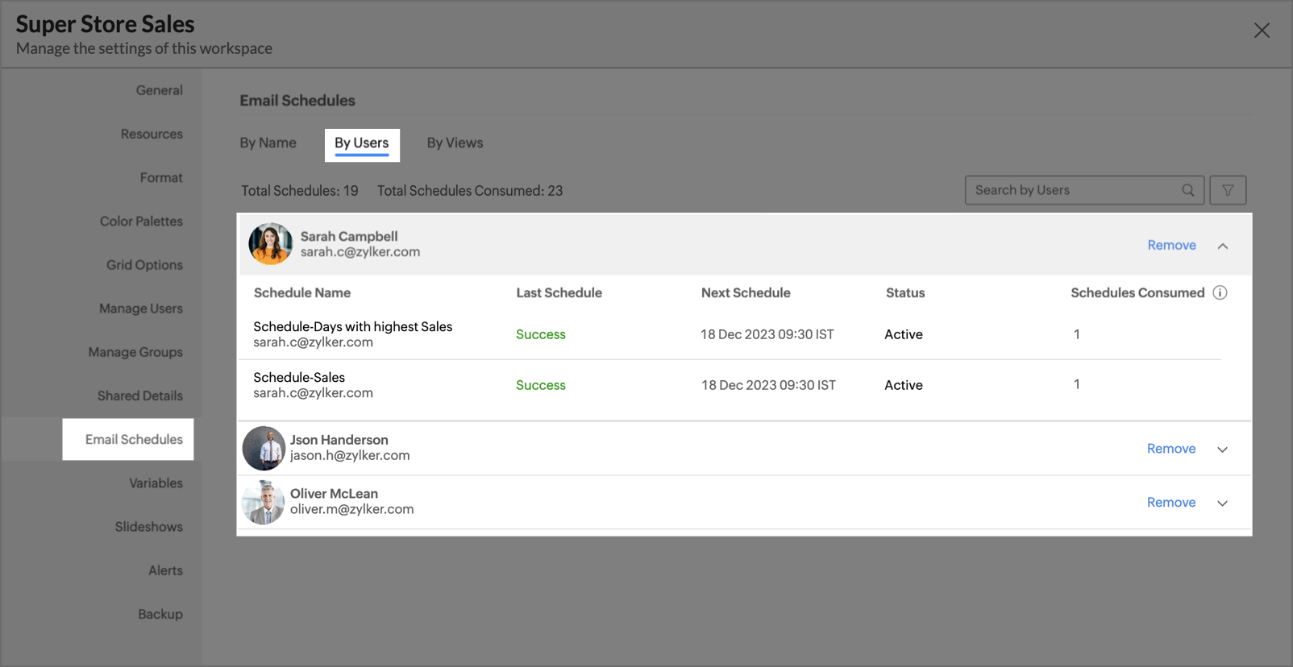This screenshot has width=1293, height=667.
Task: Remove Sarah Campbell's schedules
Action: [1171, 245]
